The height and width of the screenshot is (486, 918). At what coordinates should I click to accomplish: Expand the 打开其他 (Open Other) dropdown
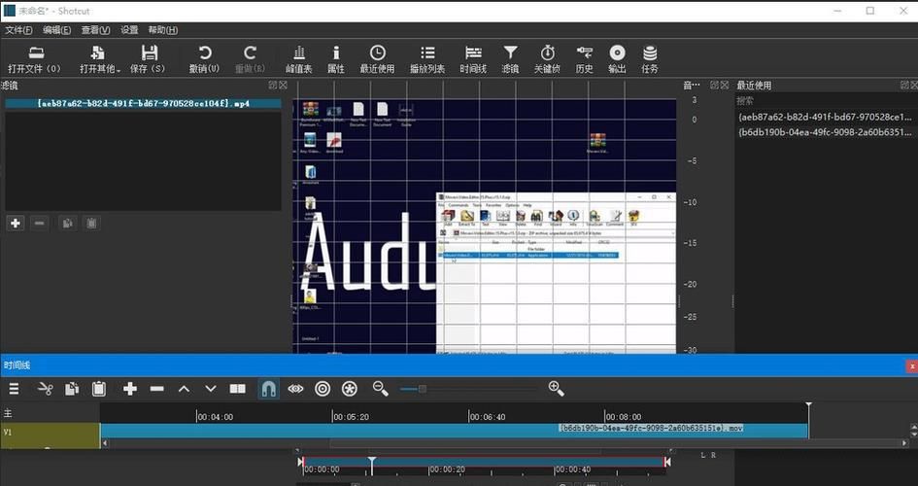coord(100,57)
